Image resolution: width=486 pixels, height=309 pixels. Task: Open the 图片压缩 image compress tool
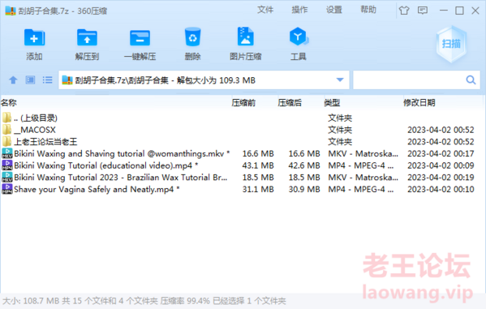246,36
